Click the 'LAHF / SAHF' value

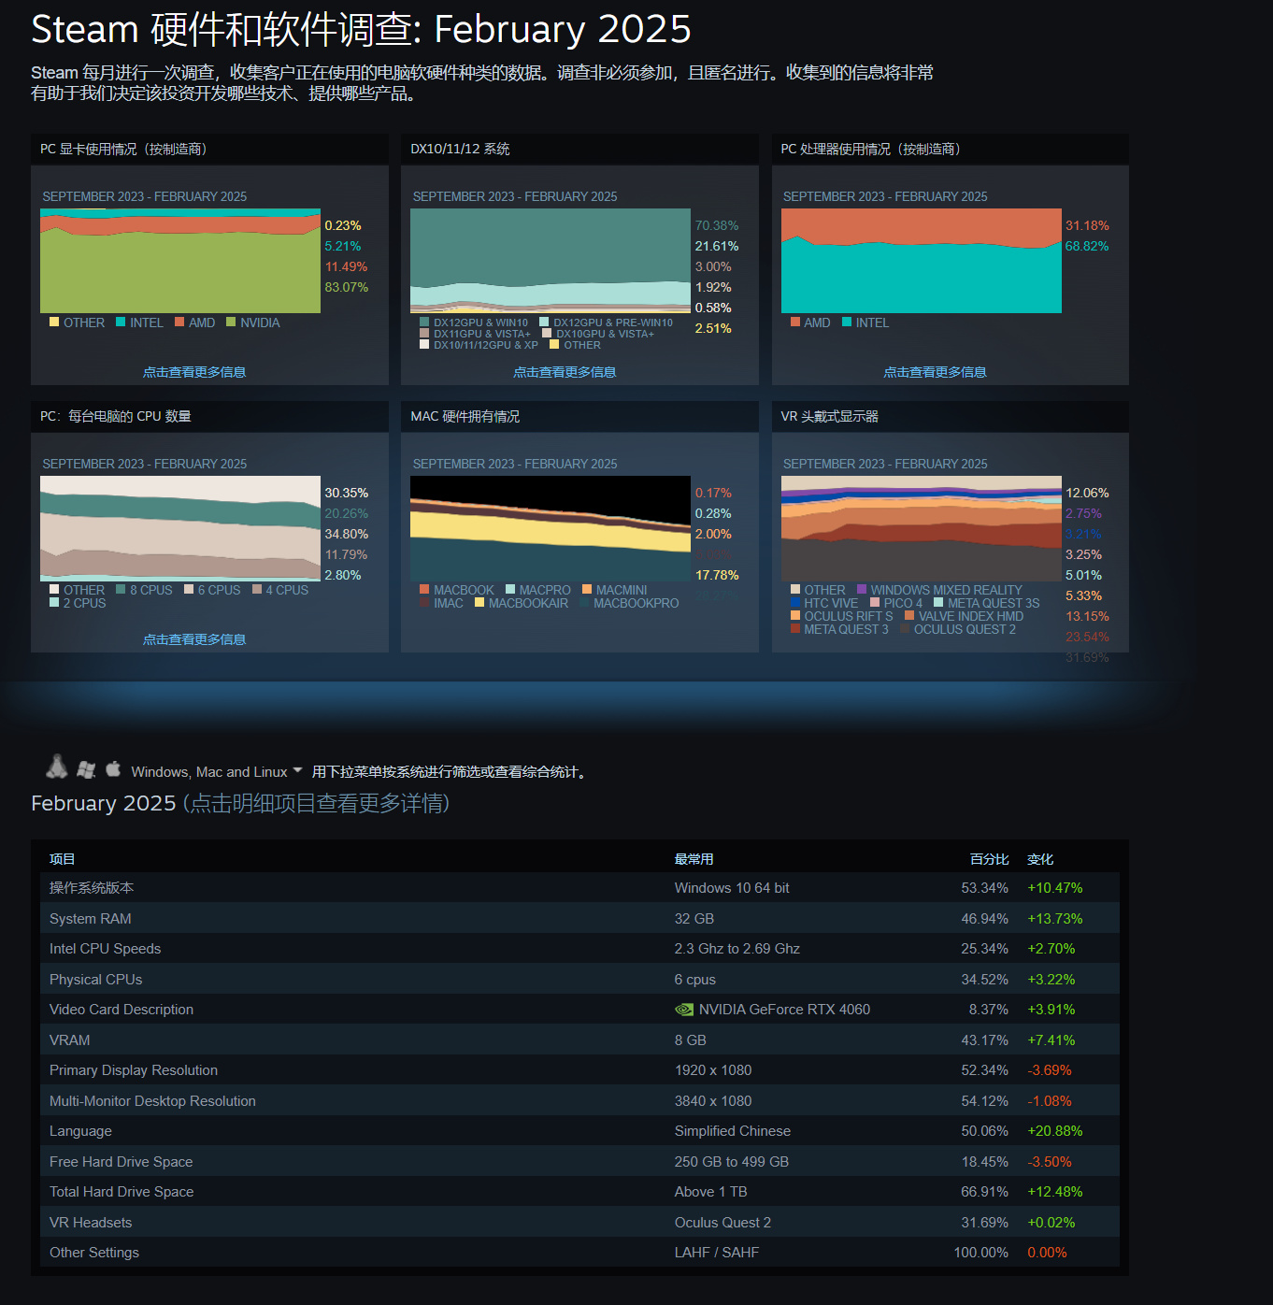pos(717,1253)
